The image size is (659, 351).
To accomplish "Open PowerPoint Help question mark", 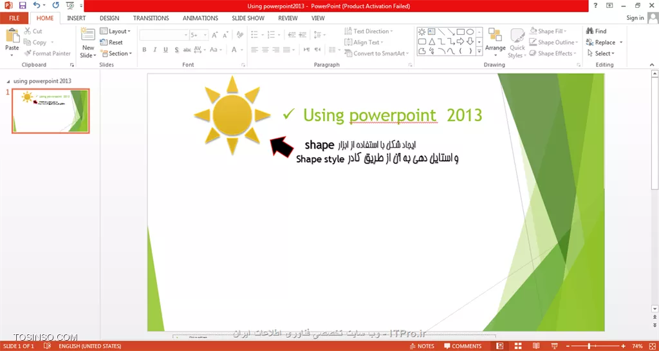I will point(595,5).
